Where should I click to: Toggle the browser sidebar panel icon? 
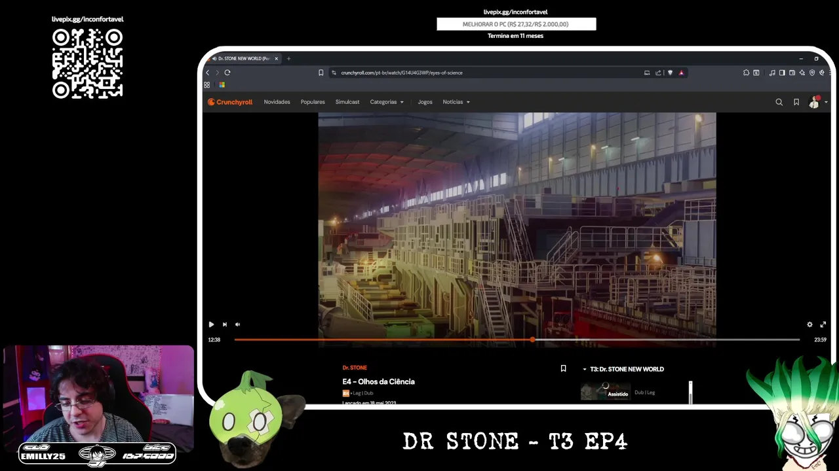(782, 73)
